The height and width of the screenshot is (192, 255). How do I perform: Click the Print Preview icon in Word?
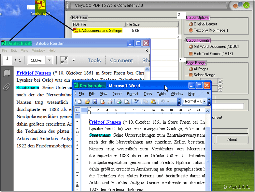127,102
